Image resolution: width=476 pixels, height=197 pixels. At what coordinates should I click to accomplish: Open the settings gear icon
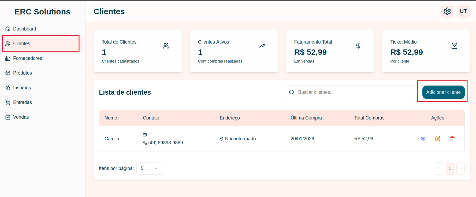447,11
